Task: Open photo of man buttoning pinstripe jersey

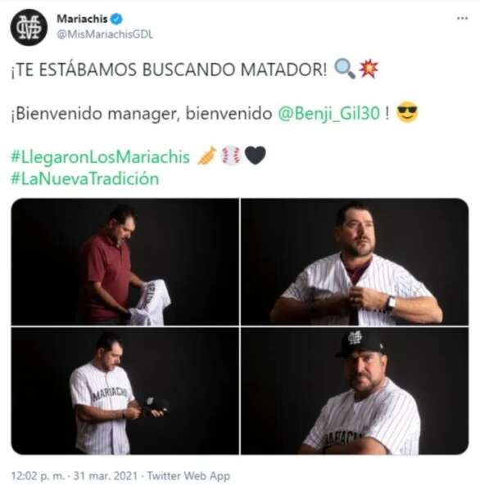Action: [x=355, y=262]
